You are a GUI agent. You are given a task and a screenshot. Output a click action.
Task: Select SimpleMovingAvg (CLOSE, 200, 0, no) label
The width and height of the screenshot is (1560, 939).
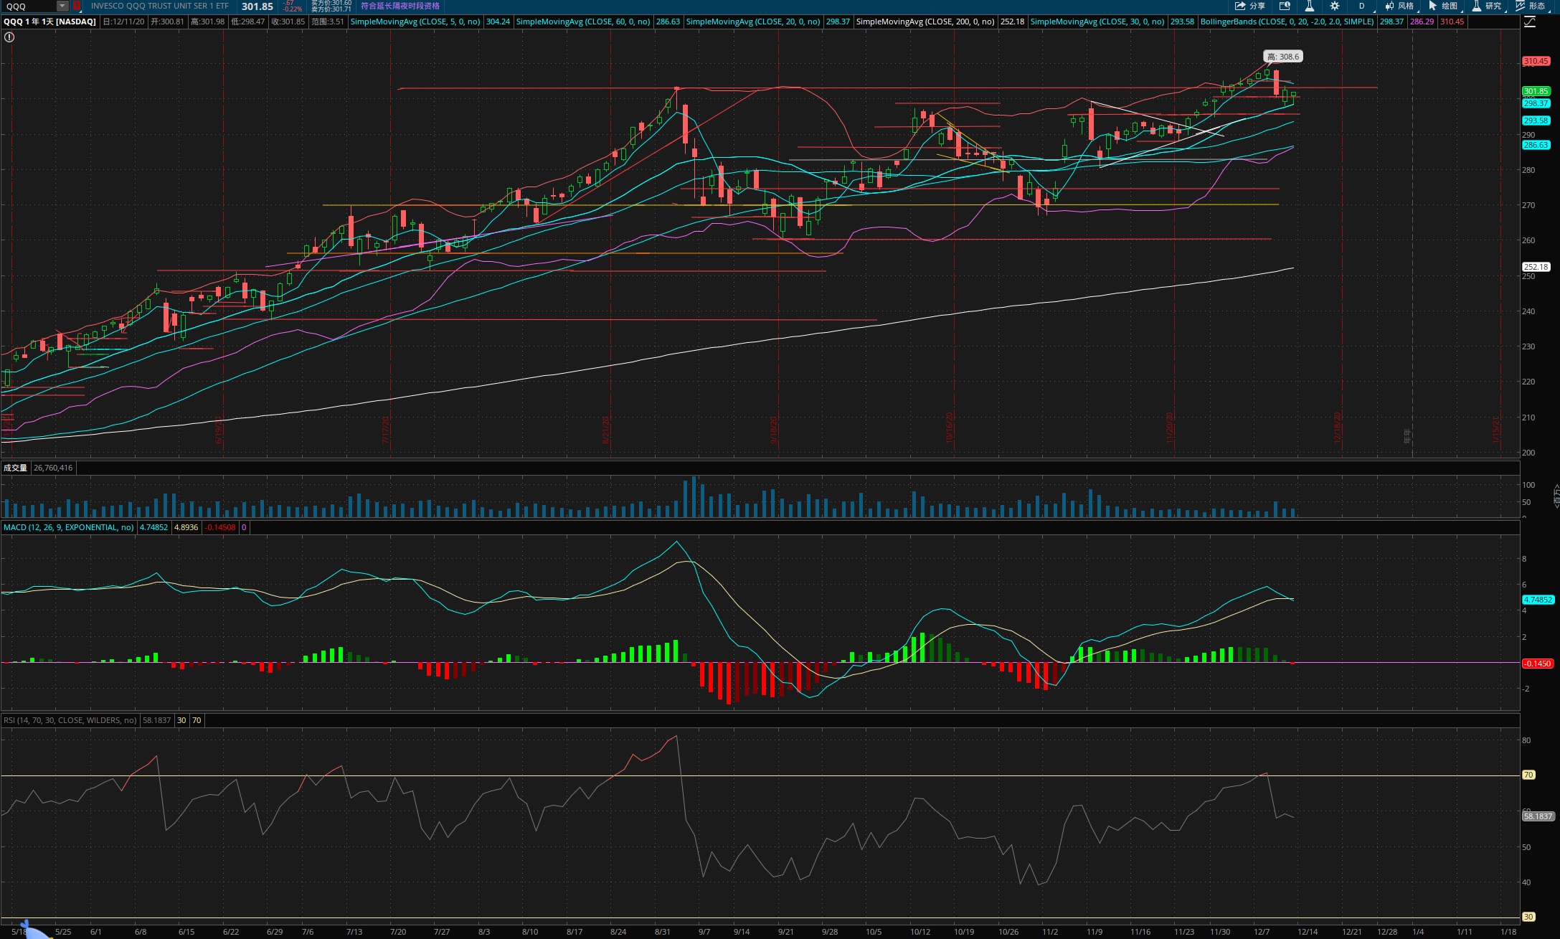pyautogui.click(x=925, y=22)
